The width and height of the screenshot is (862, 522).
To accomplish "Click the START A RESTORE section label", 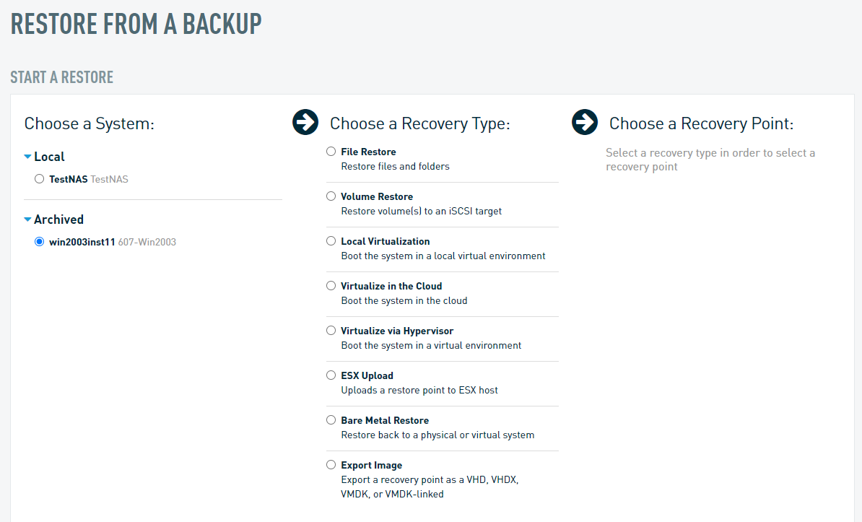I will (x=61, y=77).
